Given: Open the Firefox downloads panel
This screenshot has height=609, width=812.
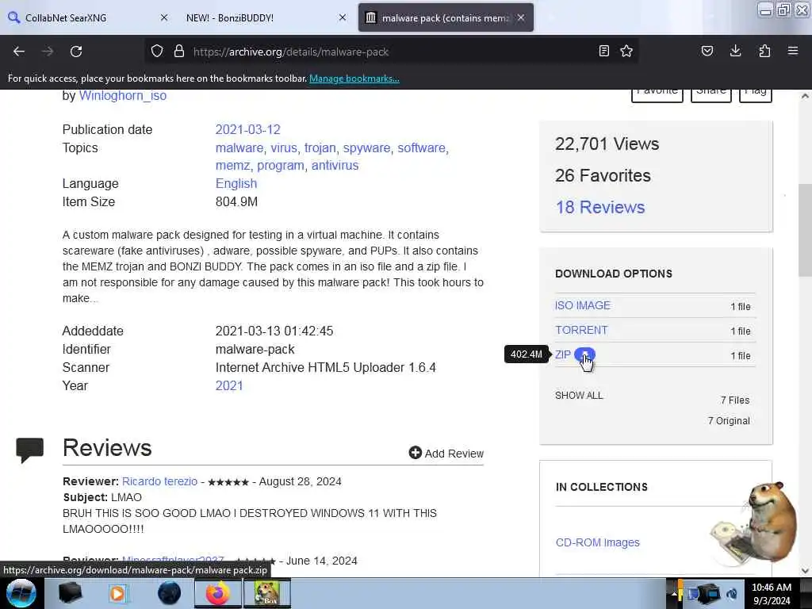Looking at the screenshot, I should [x=735, y=51].
